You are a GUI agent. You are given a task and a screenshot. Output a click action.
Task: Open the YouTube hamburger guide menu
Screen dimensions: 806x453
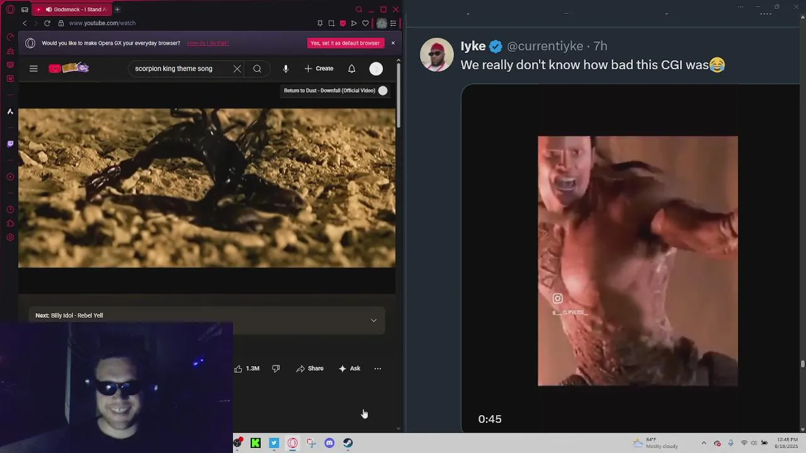click(33, 69)
